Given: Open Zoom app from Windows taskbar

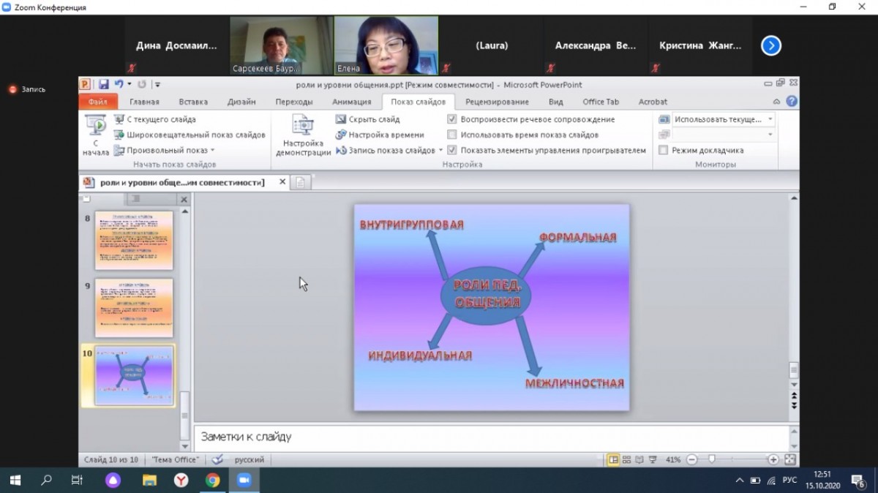Looking at the screenshot, I should (244, 480).
